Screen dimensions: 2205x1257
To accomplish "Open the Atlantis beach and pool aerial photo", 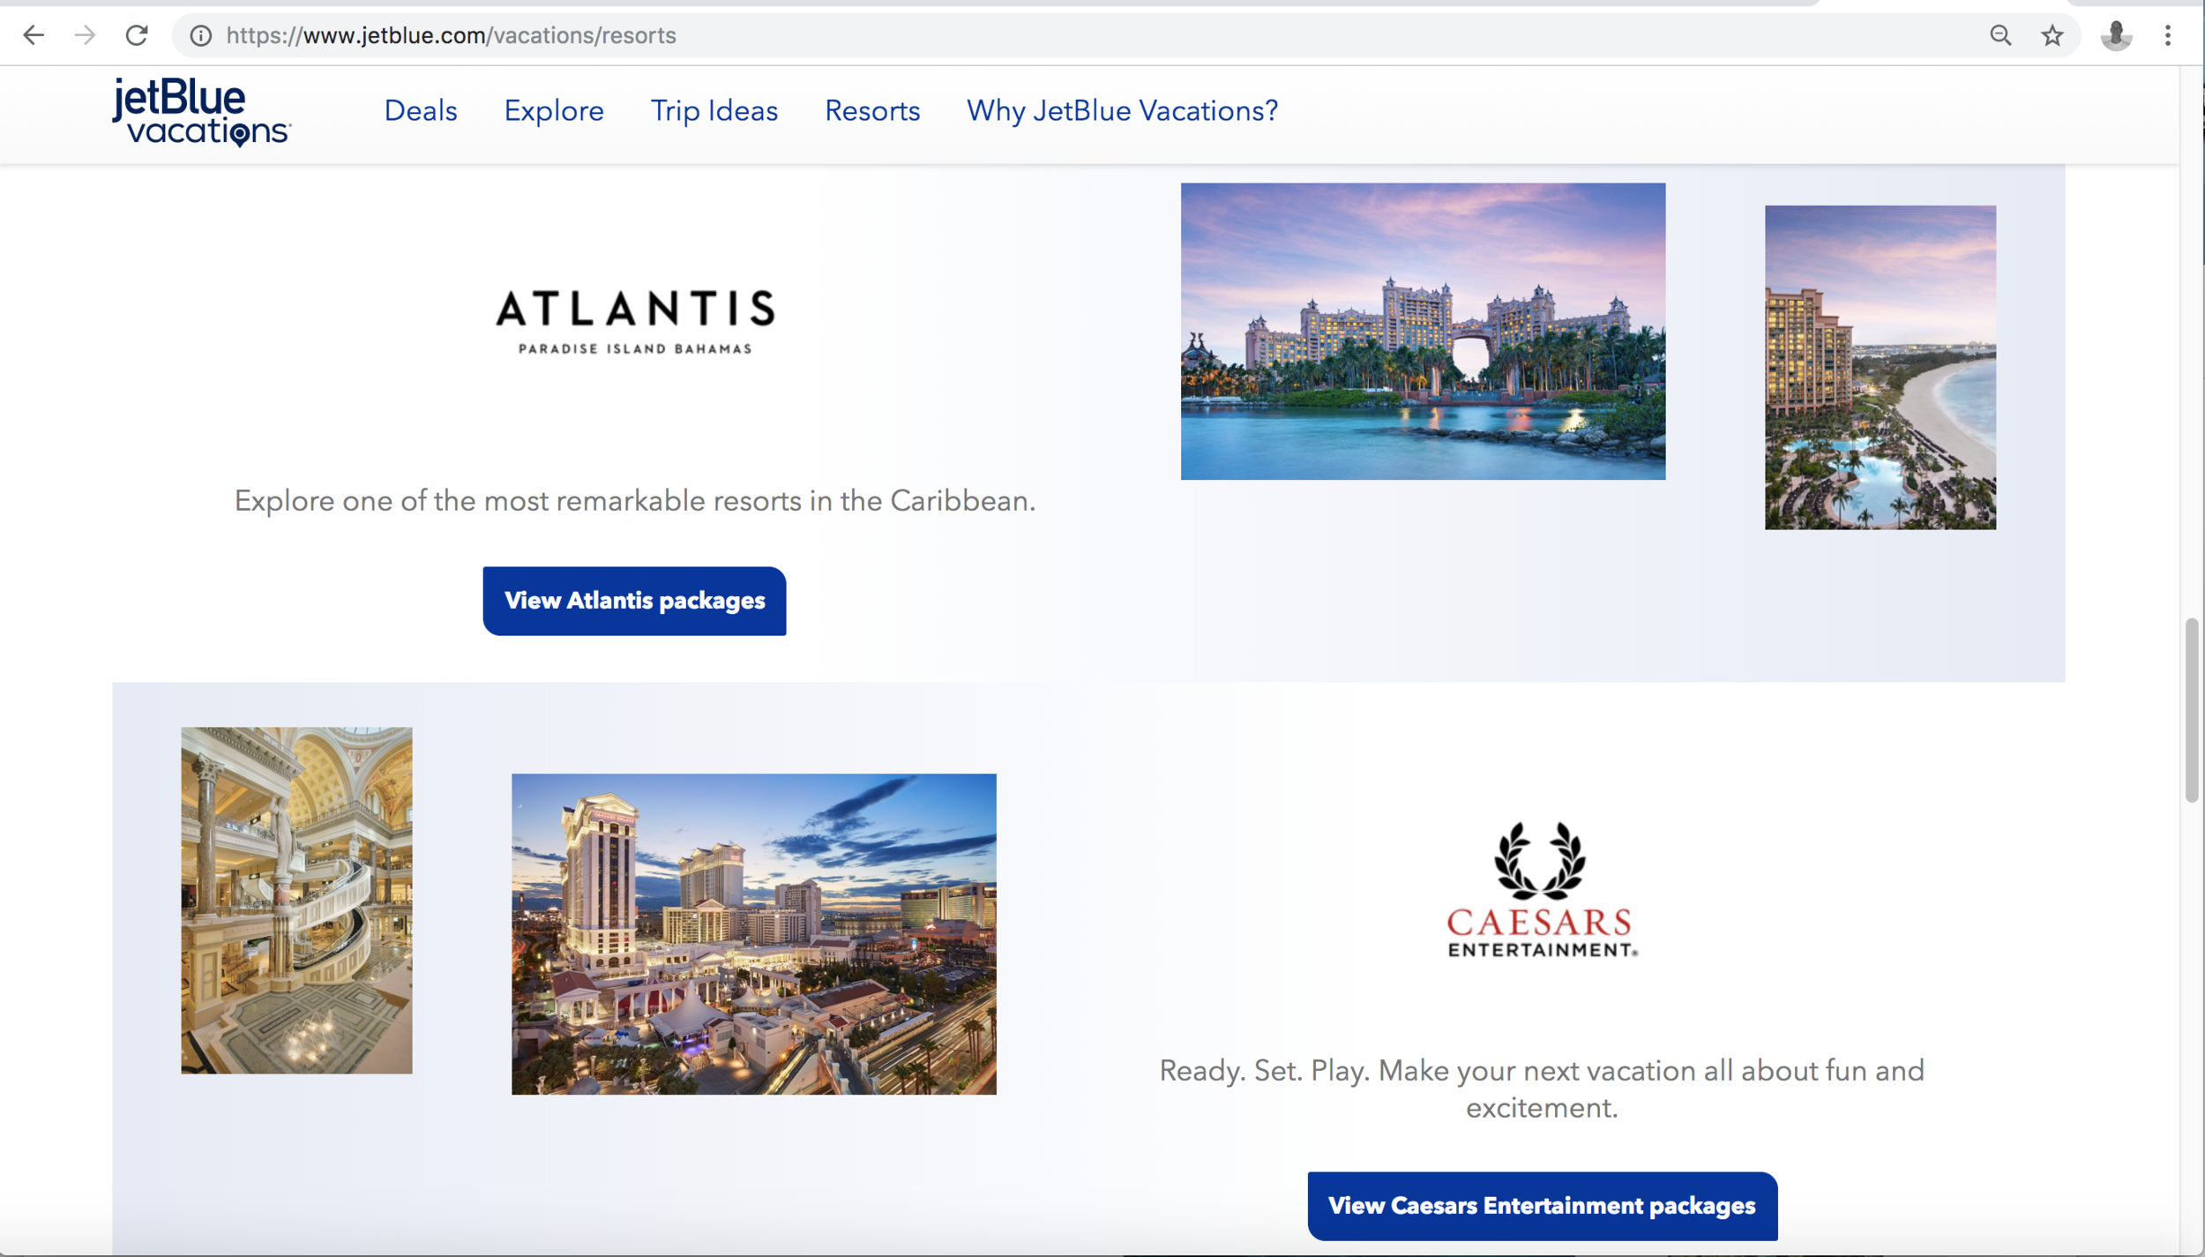I will tap(1880, 367).
